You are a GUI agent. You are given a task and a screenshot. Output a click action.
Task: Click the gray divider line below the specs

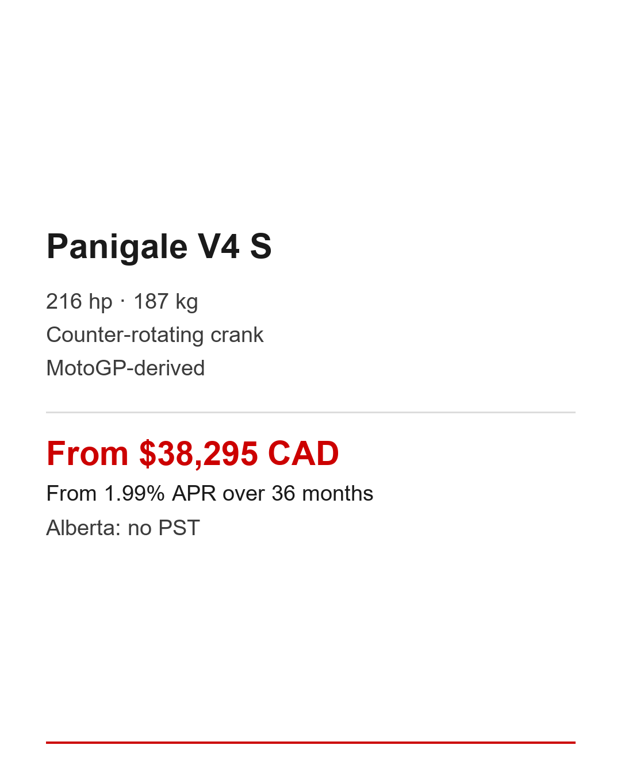310,412
